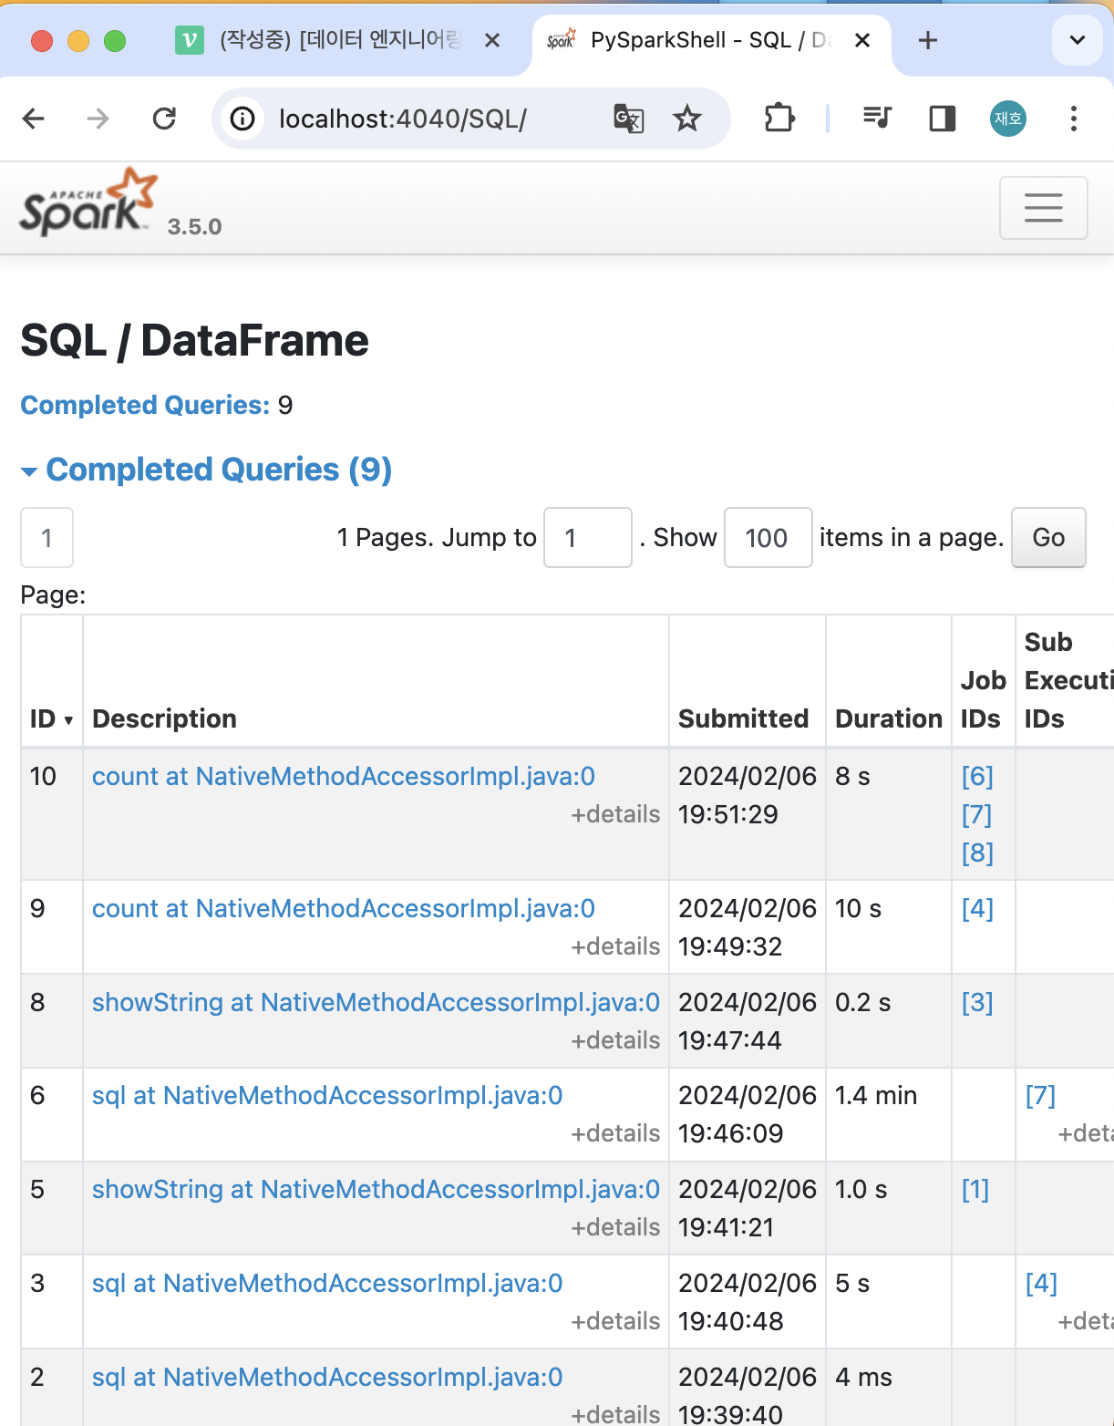
Task: Switch to the 작성중 데이터 엔지니어링 tab
Action: tap(337, 40)
